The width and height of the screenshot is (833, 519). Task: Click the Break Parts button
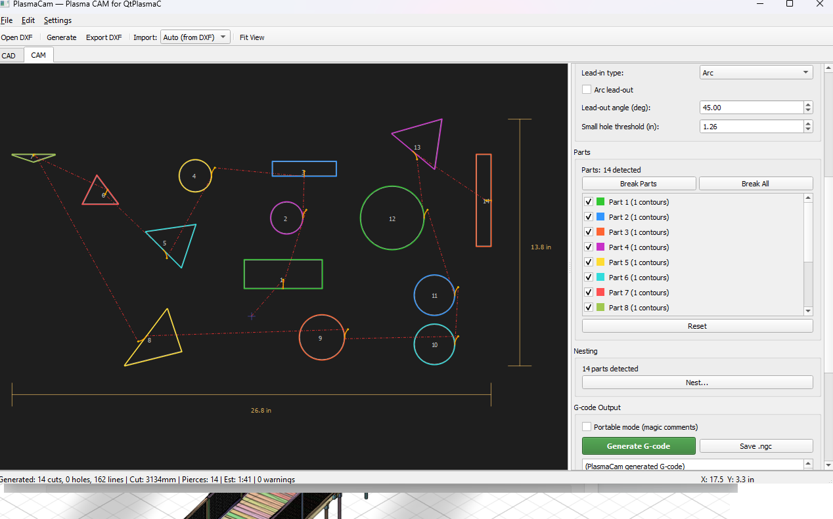[639, 184]
